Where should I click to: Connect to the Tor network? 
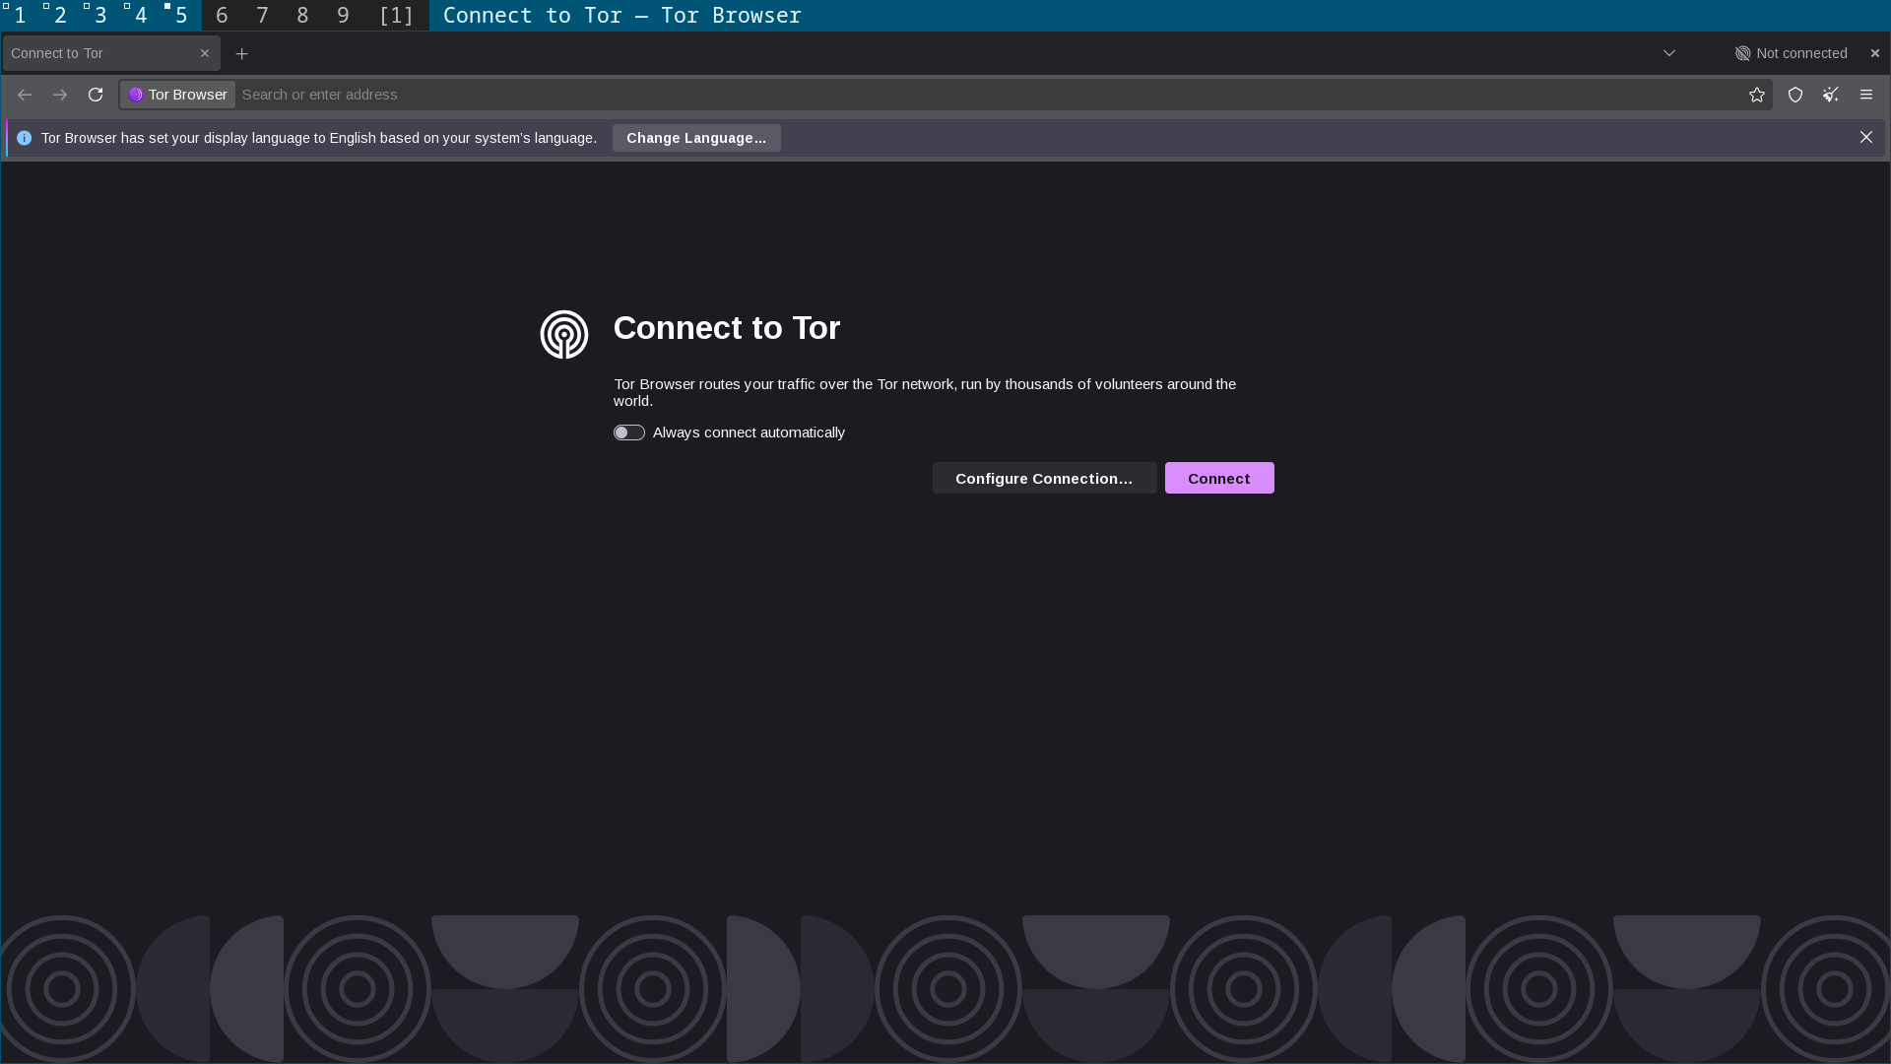tap(1219, 478)
